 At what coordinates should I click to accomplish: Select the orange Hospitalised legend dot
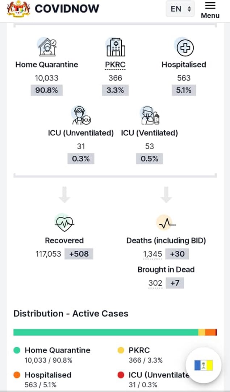click(x=17, y=375)
